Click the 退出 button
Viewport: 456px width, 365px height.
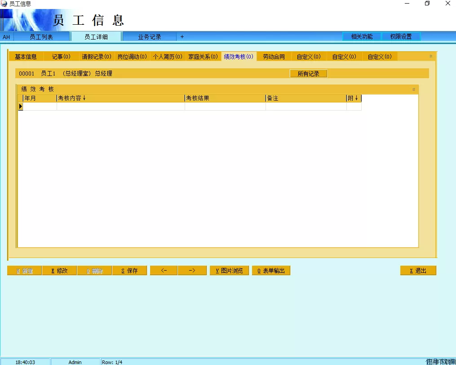pos(418,271)
